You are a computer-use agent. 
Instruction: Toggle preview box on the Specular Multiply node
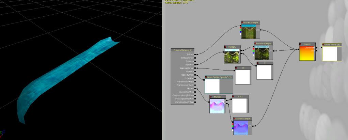point(225,47)
